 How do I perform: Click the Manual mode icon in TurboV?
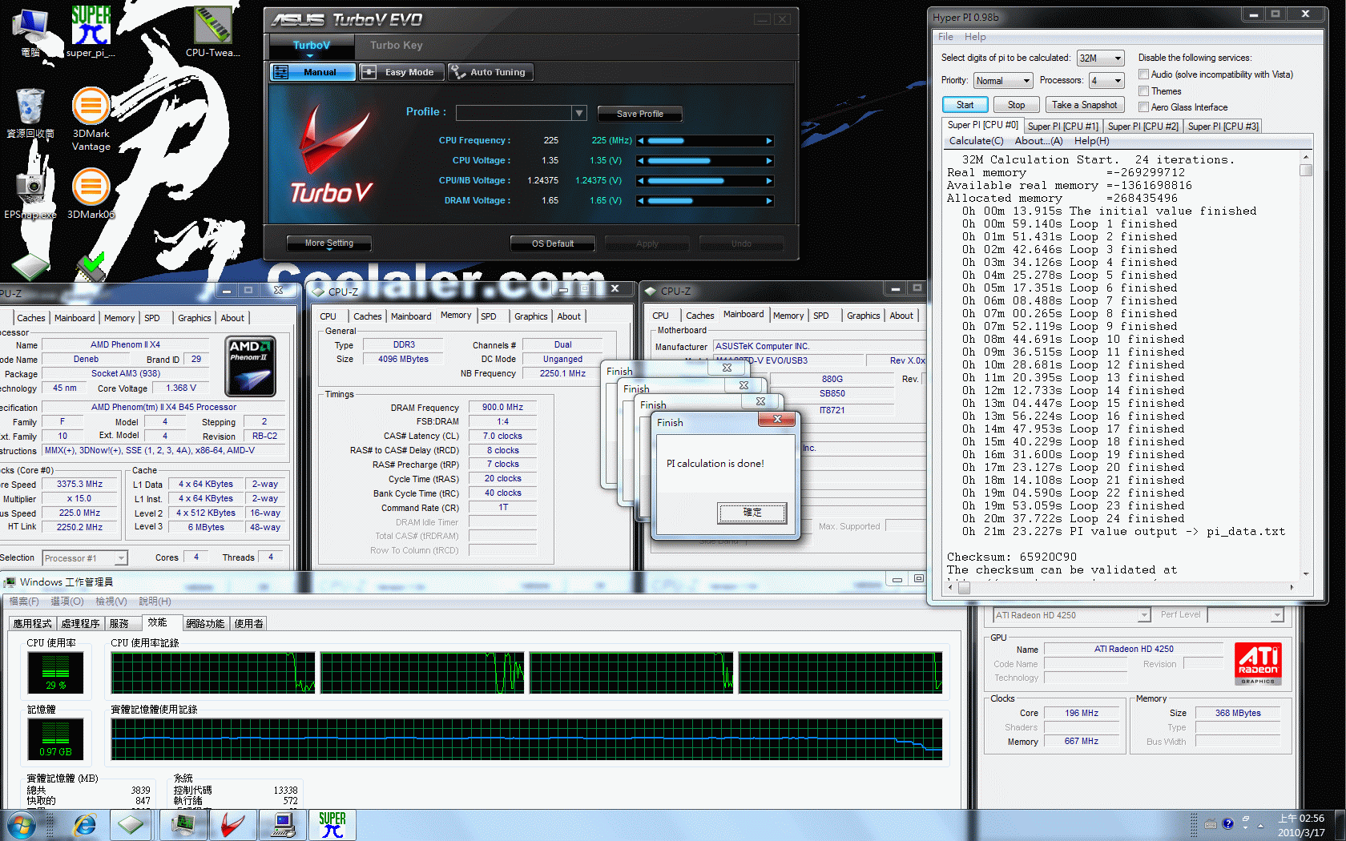pyautogui.click(x=281, y=72)
